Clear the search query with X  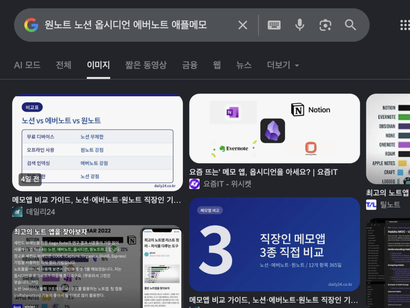coord(243,25)
